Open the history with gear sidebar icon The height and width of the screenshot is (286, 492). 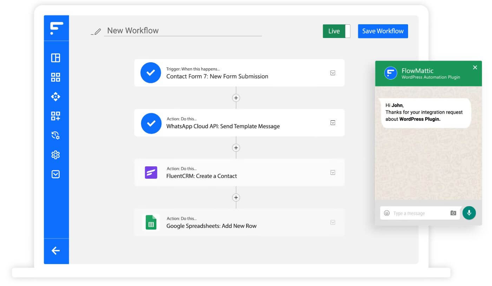tap(55, 135)
